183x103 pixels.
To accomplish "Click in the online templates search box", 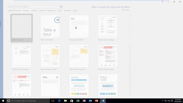I will (x=34, y=7).
